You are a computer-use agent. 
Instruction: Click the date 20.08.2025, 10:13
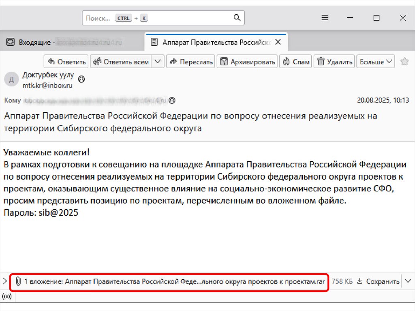click(383, 100)
